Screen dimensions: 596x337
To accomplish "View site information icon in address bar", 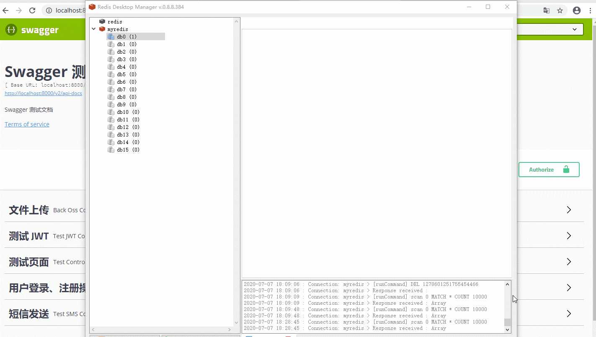I will (x=49, y=10).
